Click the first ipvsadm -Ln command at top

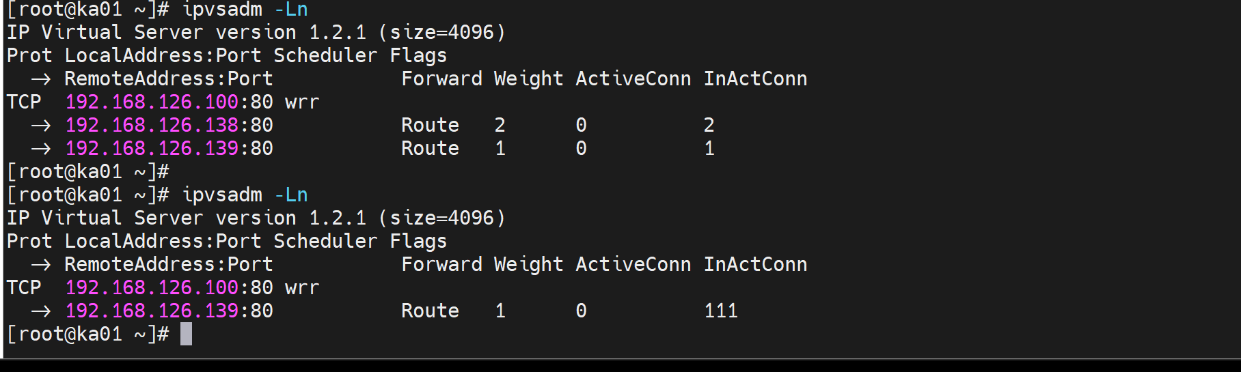tap(245, 10)
